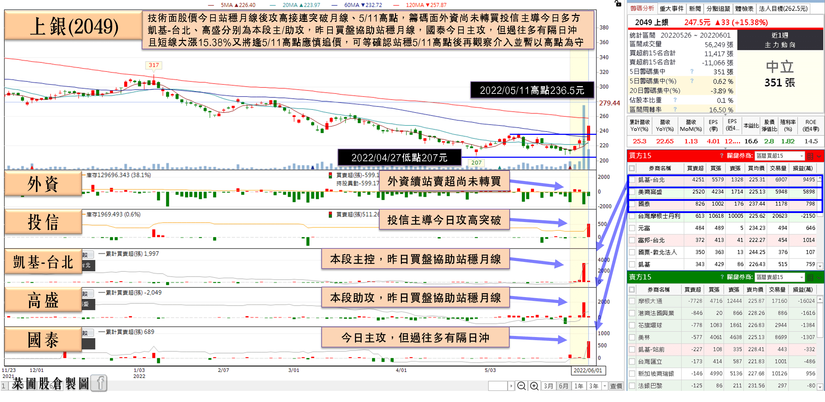825x402 pixels.
Task: Collapse the 賣方15 section with the green chevron
Action: point(819,277)
